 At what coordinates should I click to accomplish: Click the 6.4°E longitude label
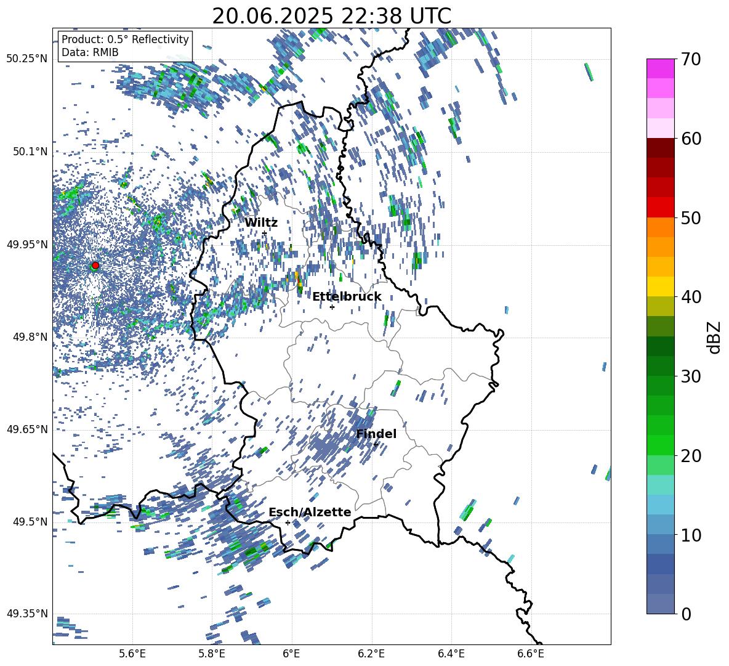point(451,654)
